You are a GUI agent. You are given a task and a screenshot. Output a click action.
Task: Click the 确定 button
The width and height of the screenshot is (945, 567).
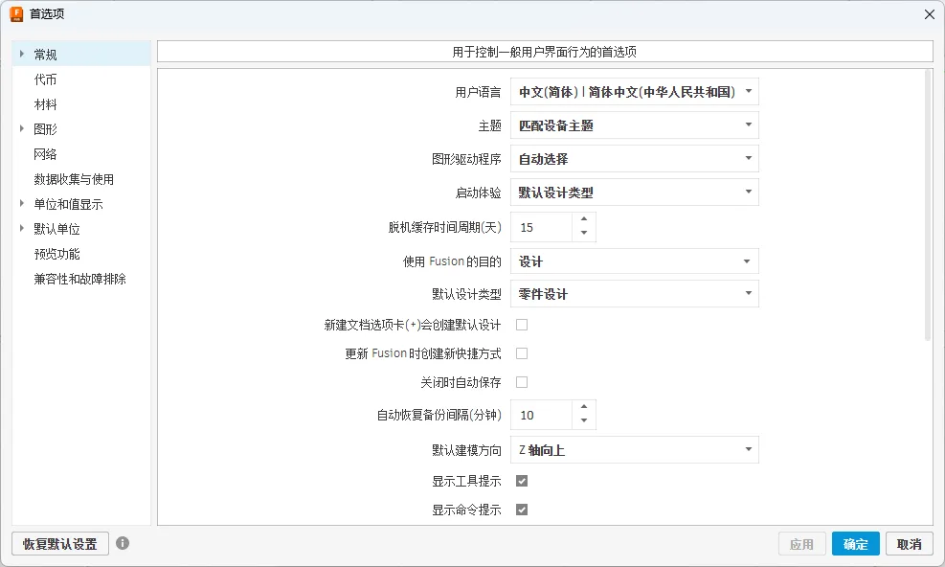(856, 543)
